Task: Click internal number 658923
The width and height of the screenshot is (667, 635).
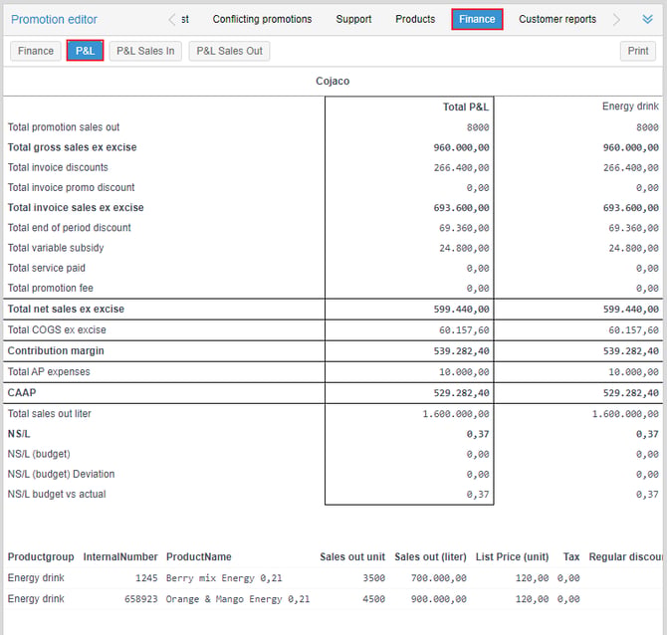Action: [140, 599]
